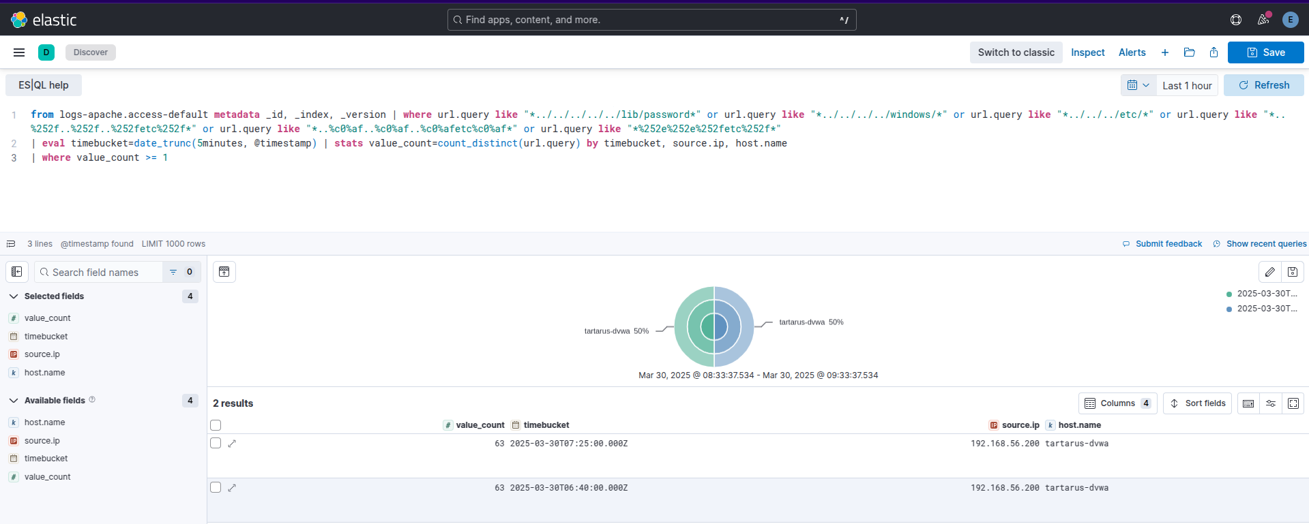Open the date quick menu dropdown
This screenshot has height=524, width=1309.
tap(1138, 85)
